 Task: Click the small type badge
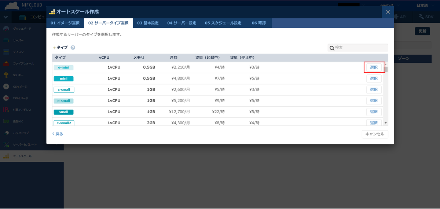[64, 112]
